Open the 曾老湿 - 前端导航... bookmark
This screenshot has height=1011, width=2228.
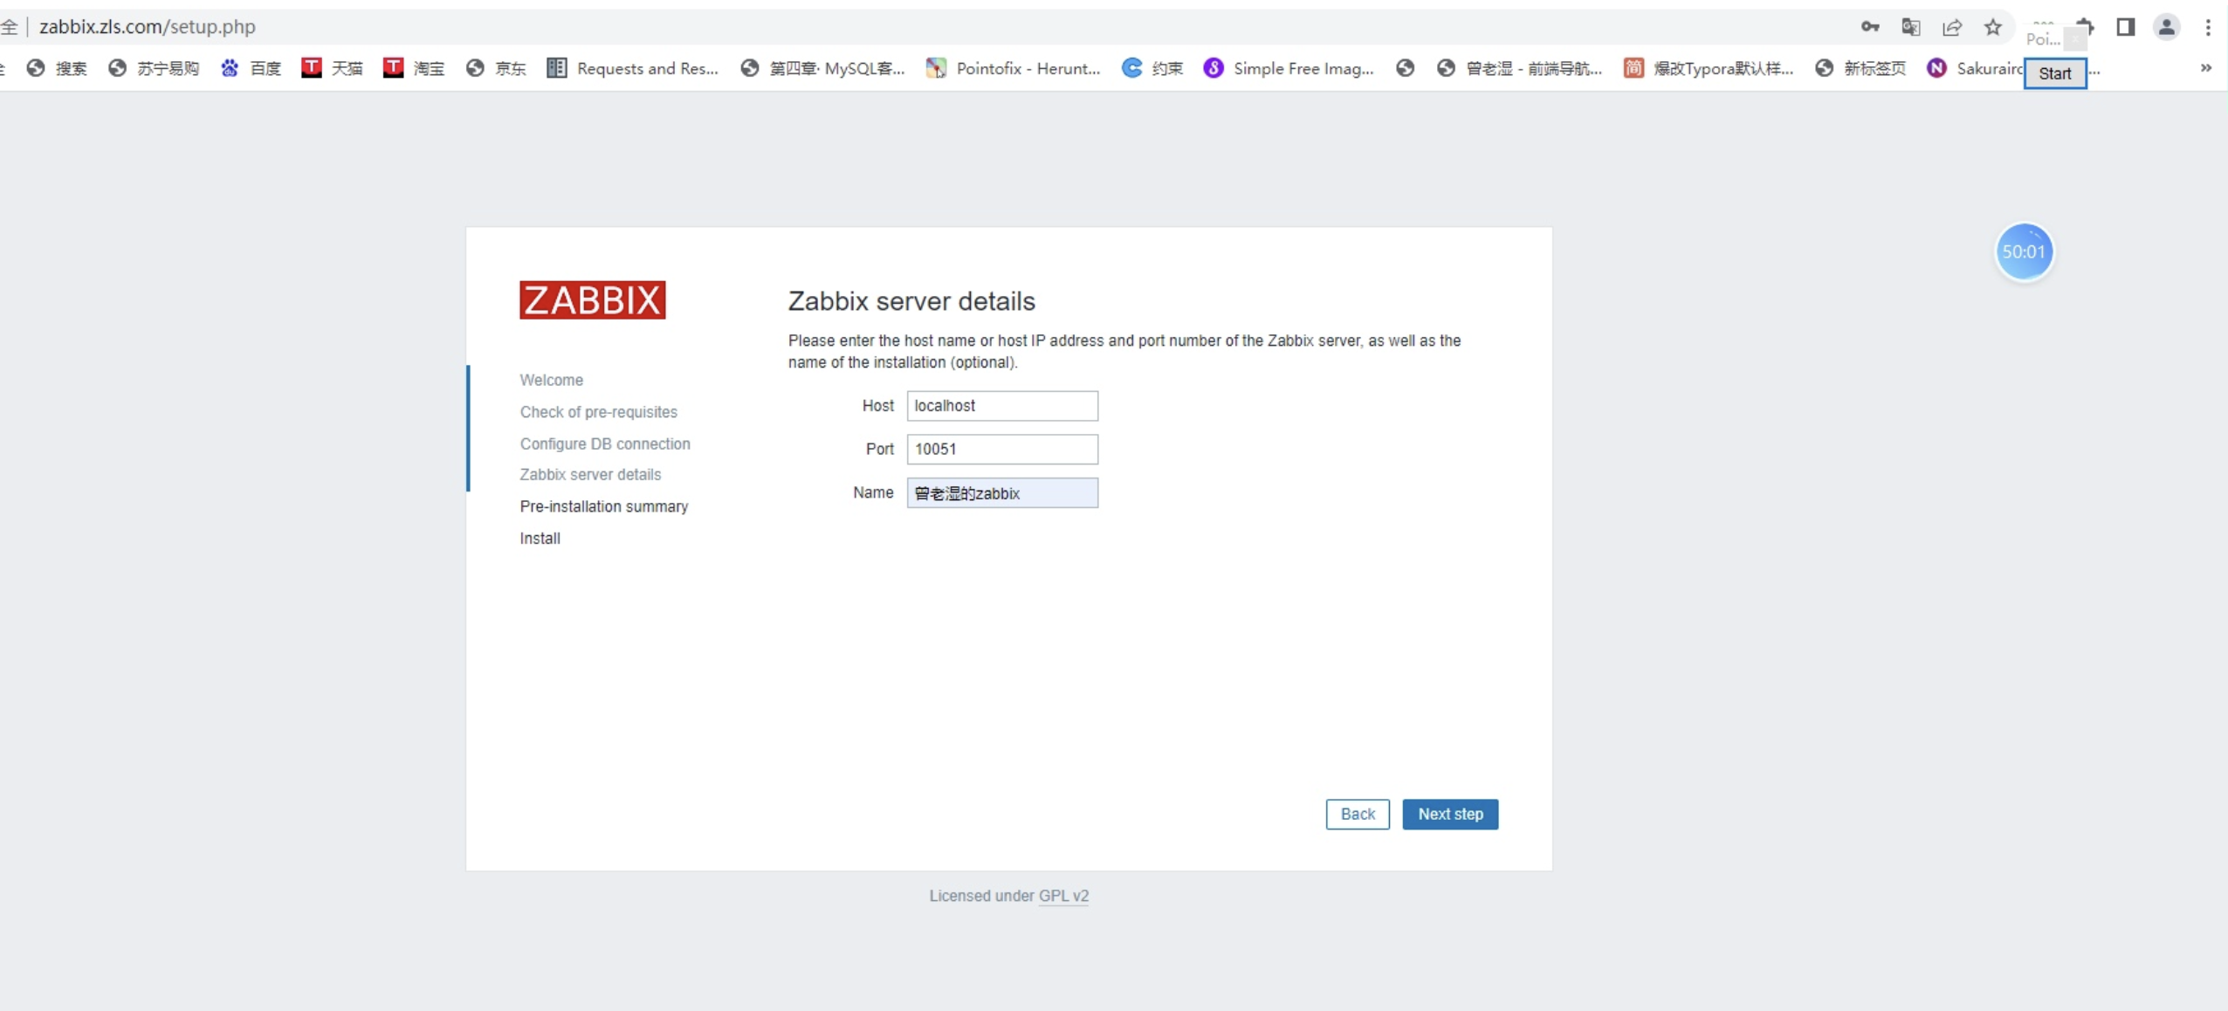[1519, 68]
